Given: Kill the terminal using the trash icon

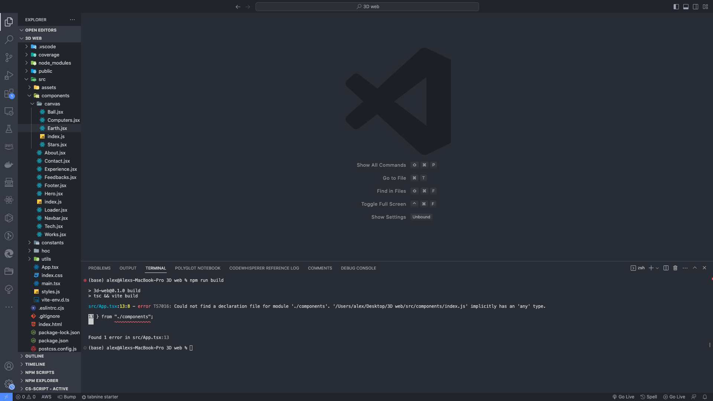Looking at the screenshot, I should [675, 268].
